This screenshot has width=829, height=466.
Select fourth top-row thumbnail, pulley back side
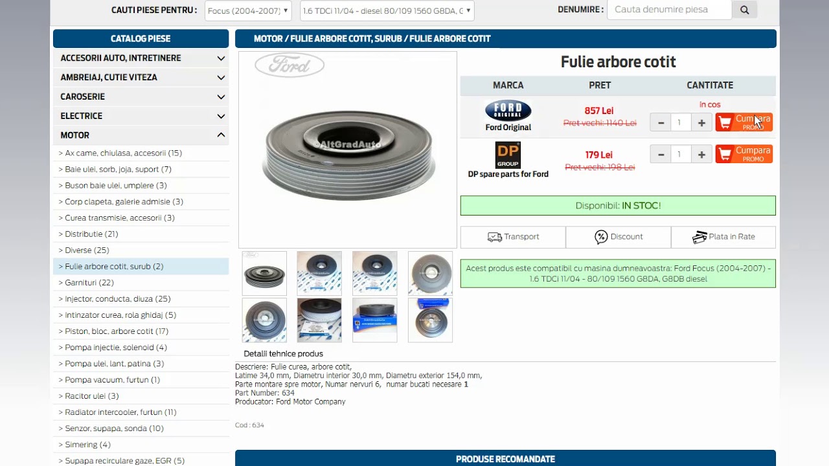point(431,274)
